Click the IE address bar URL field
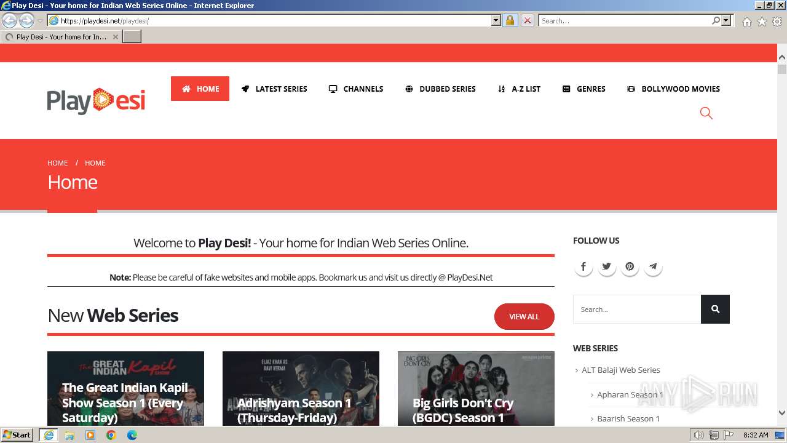Screen dimensions: 787x443 point(275,20)
